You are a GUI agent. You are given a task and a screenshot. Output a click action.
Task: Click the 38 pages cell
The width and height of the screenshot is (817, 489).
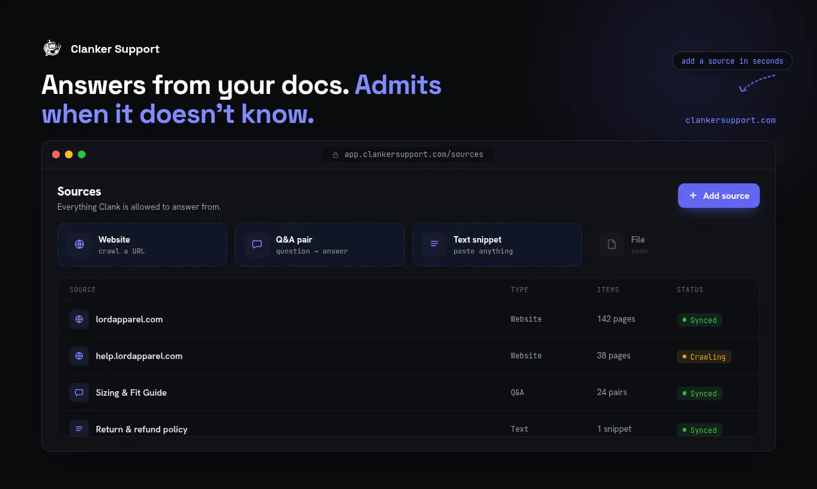pos(614,356)
